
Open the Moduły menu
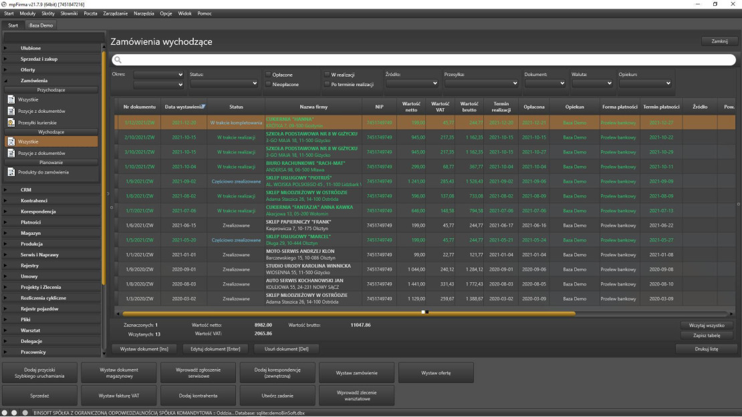[27, 14]
